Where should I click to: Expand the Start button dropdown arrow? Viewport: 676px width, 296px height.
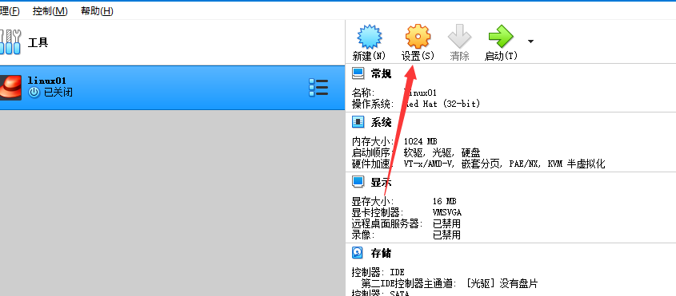tap(530, 41)
